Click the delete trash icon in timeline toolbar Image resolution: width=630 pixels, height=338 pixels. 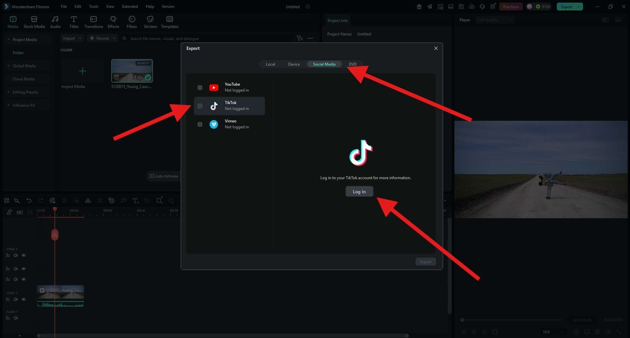coord(64,201)
